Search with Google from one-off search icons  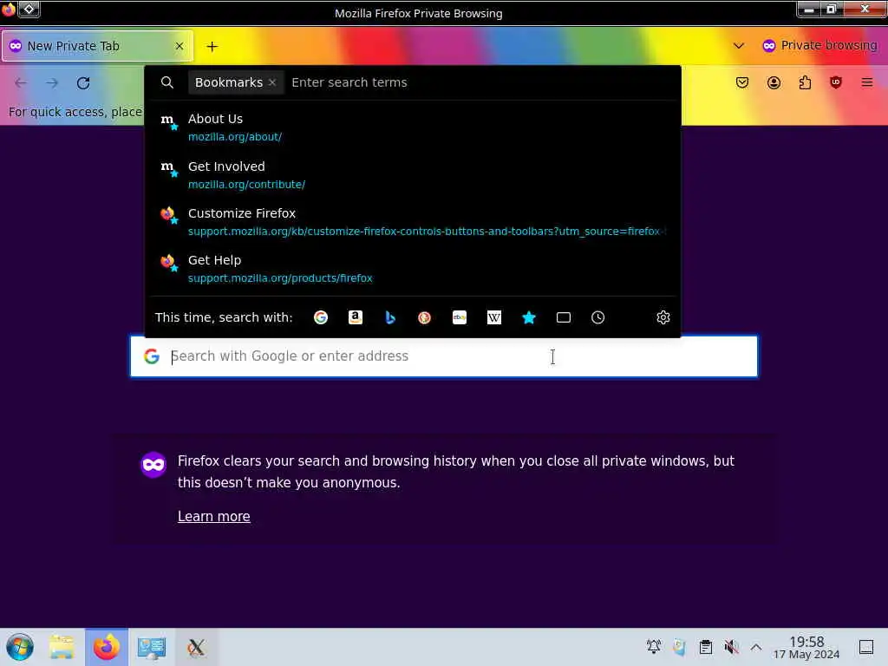pyautogui.click(x=321, y=317)
